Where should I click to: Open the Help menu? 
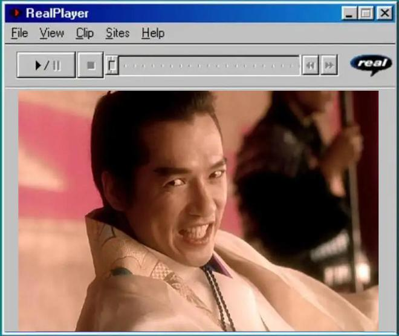(153, 33)
